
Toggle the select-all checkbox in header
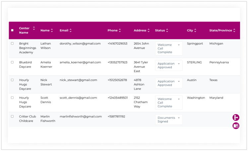(x=12, y=30)
